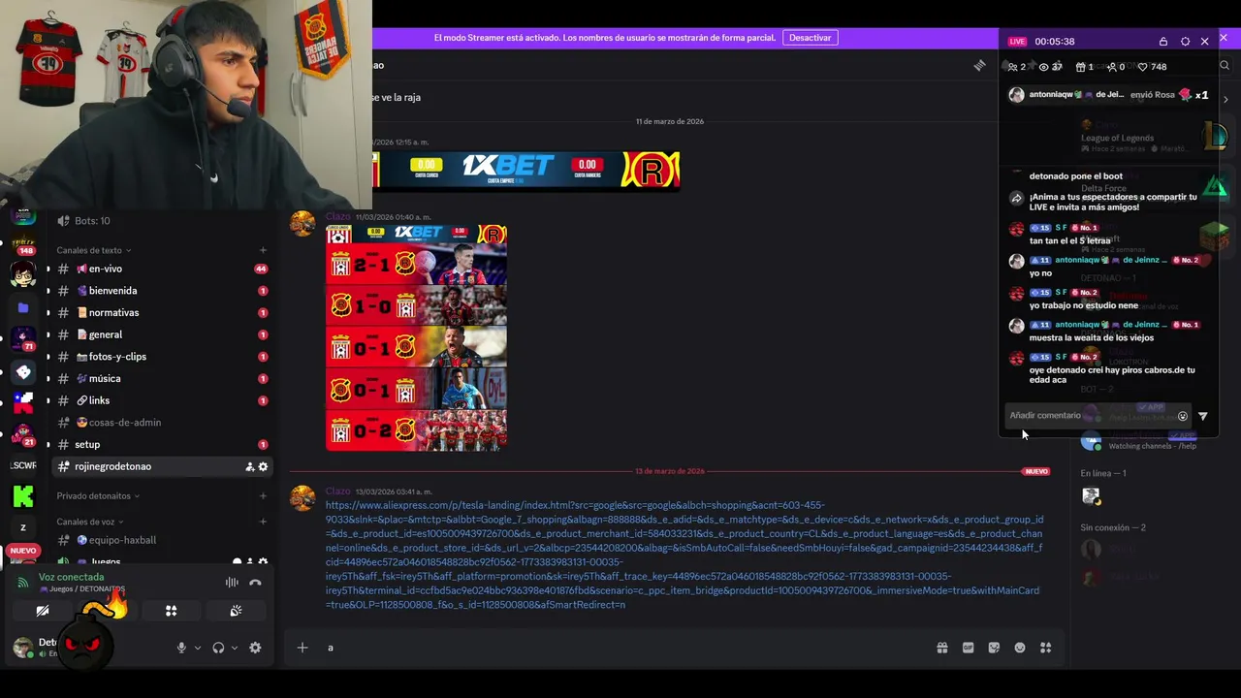This screenshot has width=1241, height=698.
Task: Click the emoji icon in comment box
Action: pyautogui.click(x=1183, y=416)
